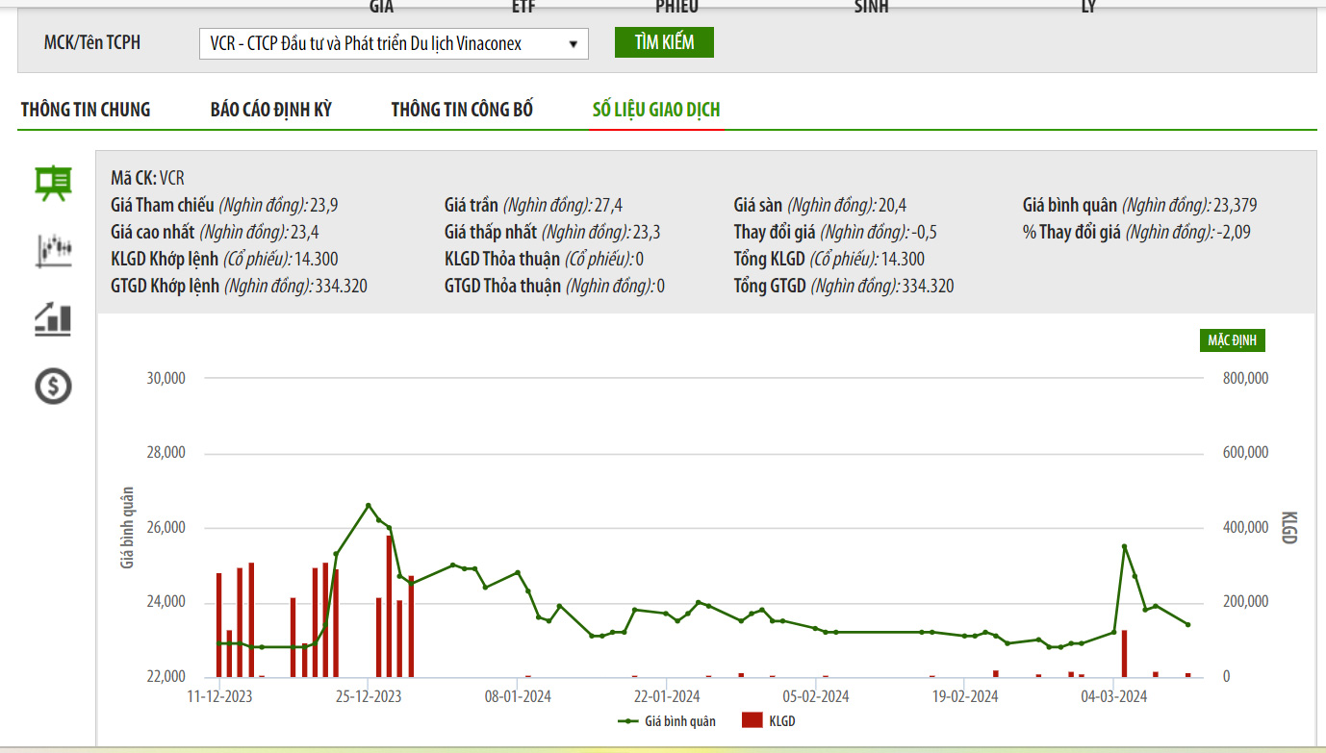1326x753 pixels.
Task: Click the KLGD red legend color square
Action: tap(752, 720)
